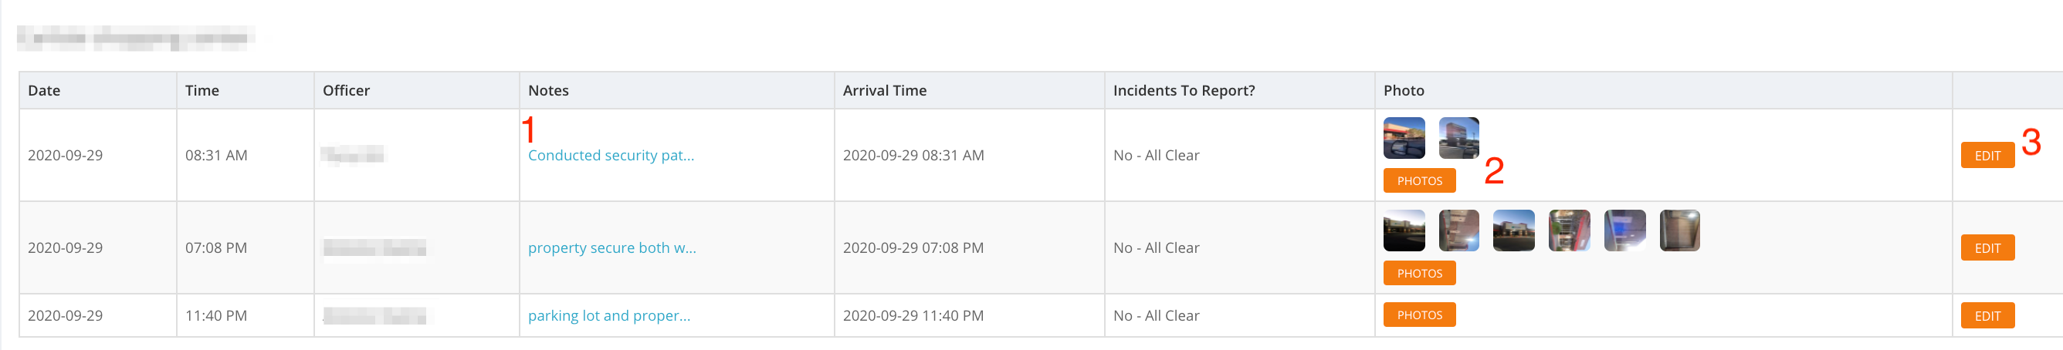Click the Arrival Time column header
Screen dimensions: 2063x350
pos(884,90)
